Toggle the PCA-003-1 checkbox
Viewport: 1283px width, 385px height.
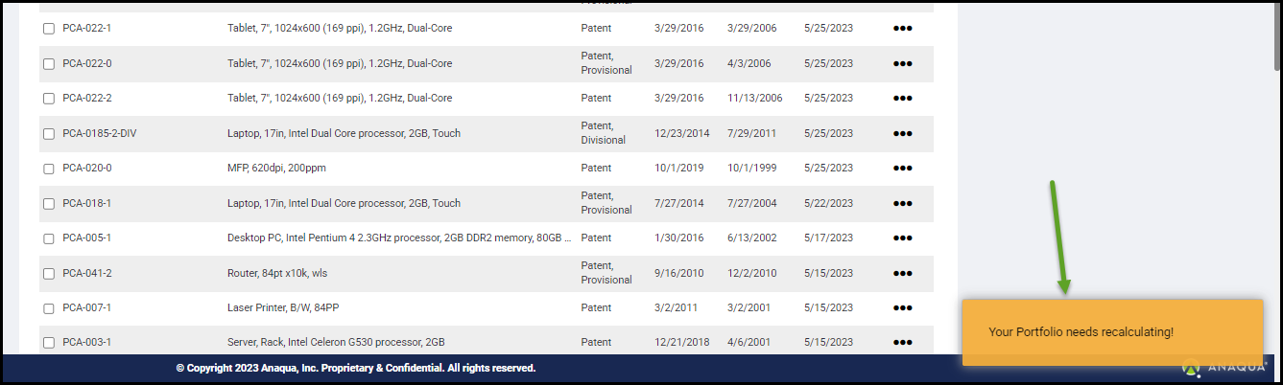tap(49, 343)
